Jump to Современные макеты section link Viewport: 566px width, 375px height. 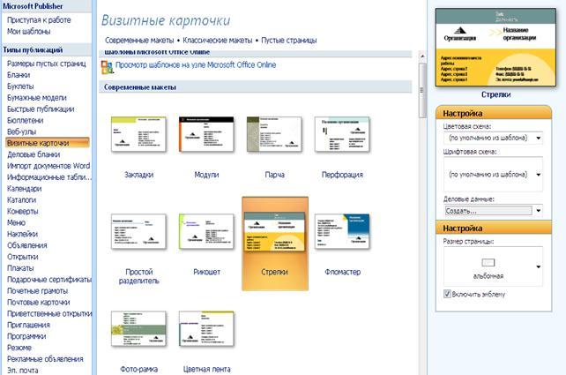click(139, 40)
